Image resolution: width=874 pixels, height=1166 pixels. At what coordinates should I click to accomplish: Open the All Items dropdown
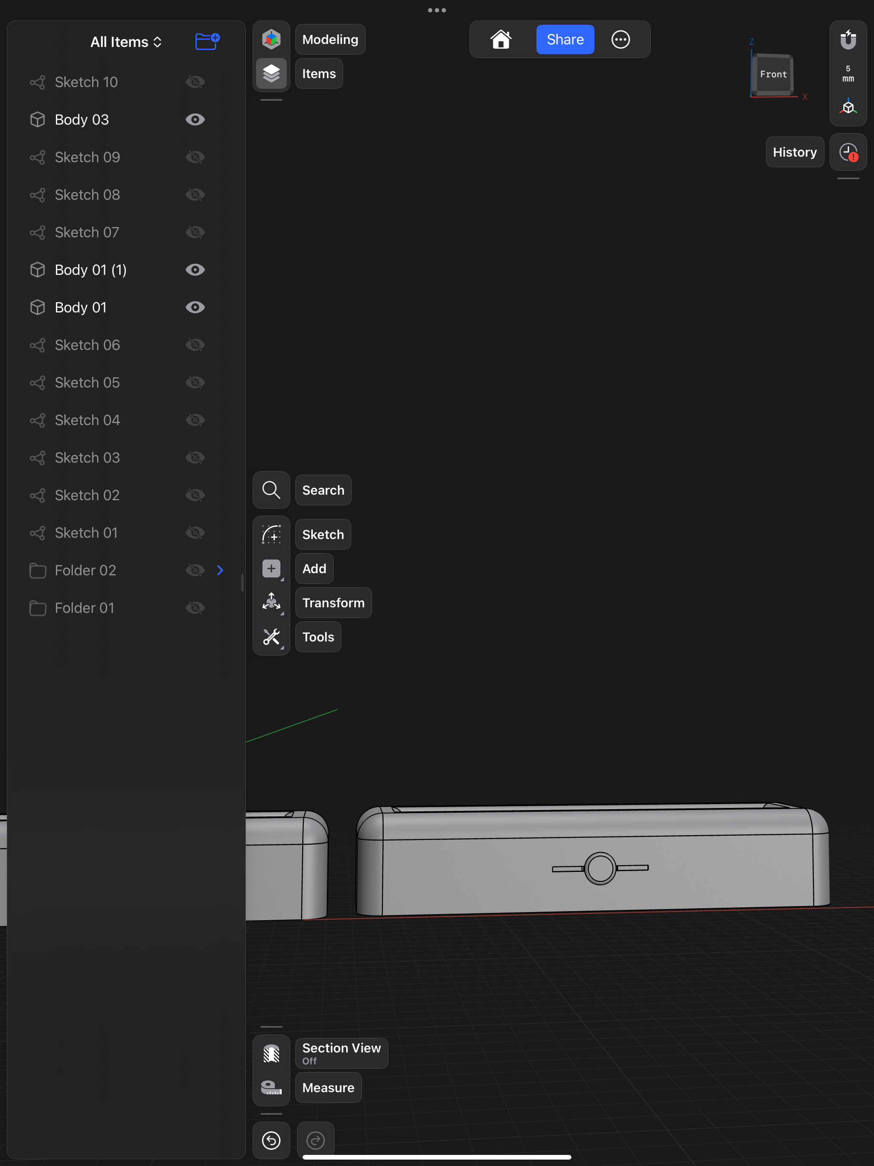[126, 42]
